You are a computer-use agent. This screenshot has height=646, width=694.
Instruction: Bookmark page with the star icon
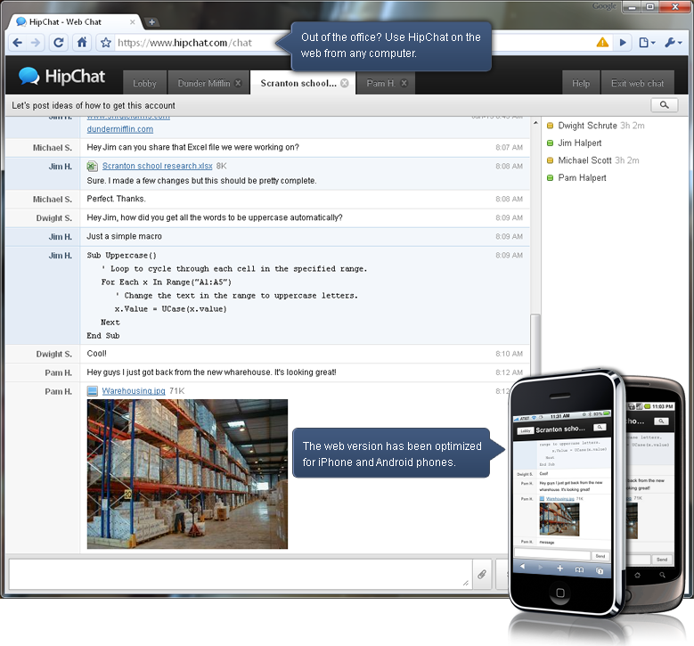coord(105,43)
